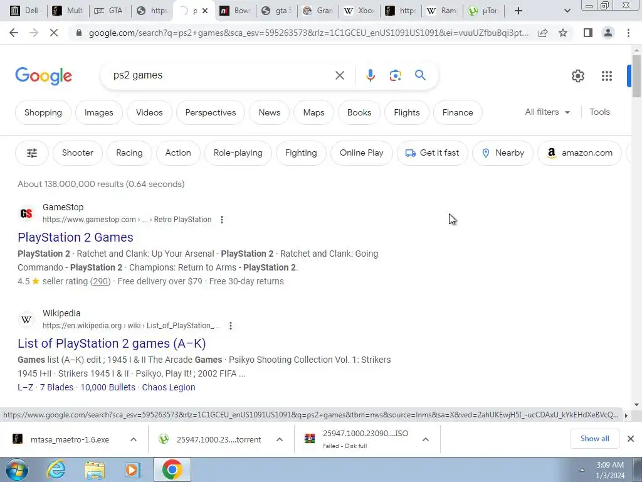Image resolution: width=642 pixels, height=482 pixels.
Task: Click Show all downloads
Action: (594, 439)
